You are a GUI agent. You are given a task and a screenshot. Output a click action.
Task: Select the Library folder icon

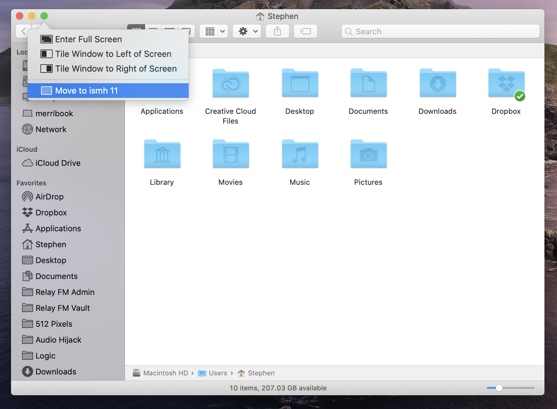coord(162,154)
